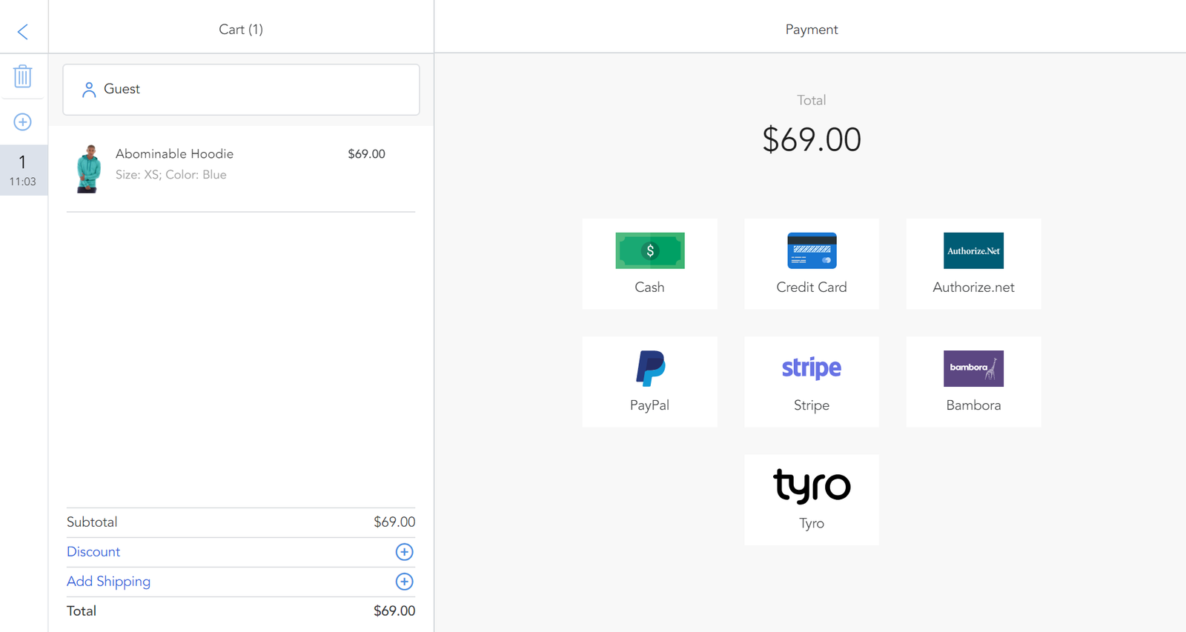Click the large $69.00 payment total
The width and height of the screenshot is (1186, 632).
(x=812, y=140)
